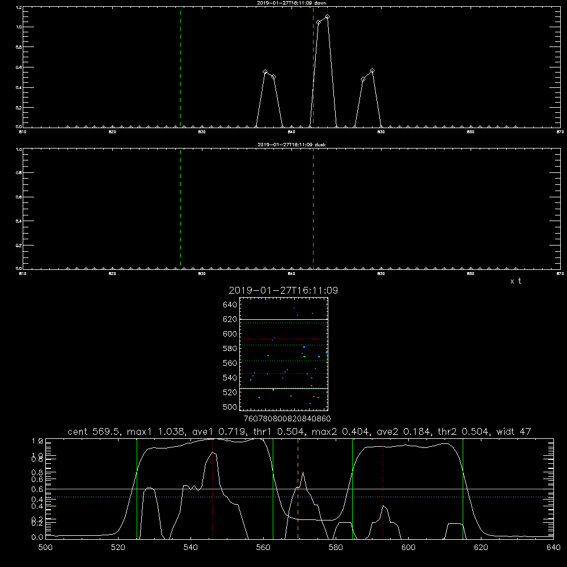Click the green vertical line at 525 in bottom plot
This screenshot has width=567, height=567.
(x=137, y=488)
